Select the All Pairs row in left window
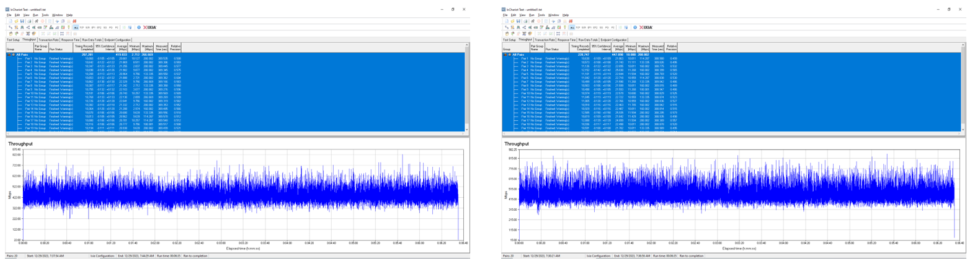 click(235, 55)
